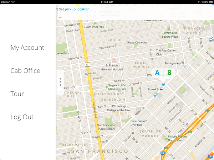
Task: Tap the Civic Center station icon
Action: tap(122, 129)
